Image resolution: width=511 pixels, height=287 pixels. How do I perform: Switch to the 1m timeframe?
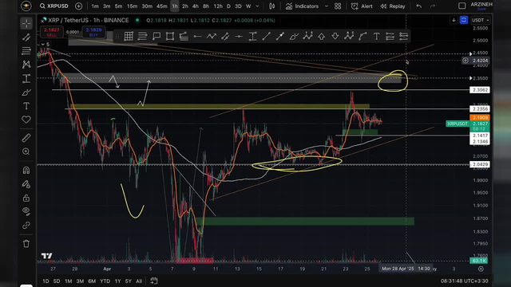tap(95, 6)
